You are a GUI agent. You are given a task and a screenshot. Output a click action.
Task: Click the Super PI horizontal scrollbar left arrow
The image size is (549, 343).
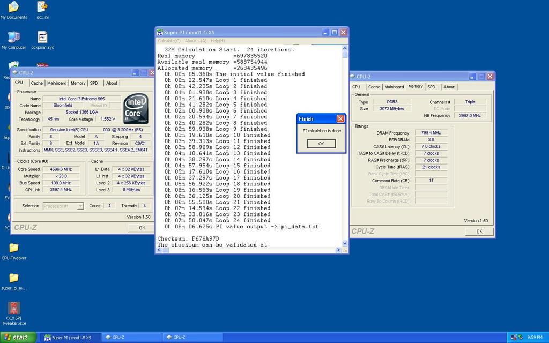click(159, 250)
